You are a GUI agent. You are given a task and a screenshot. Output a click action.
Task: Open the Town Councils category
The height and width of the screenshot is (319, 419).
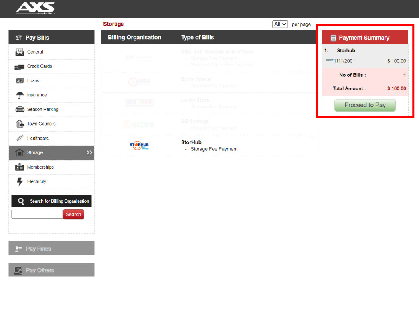(52, 124)
